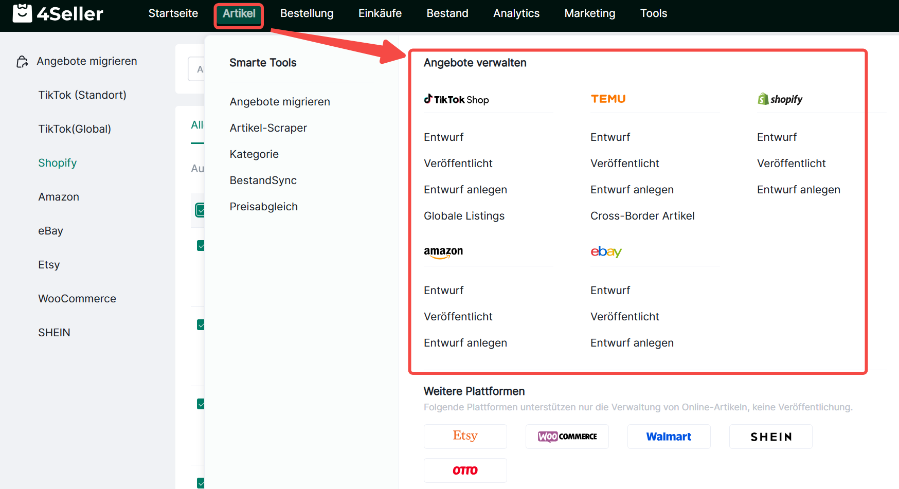Open Globale Listings under TikTok Shop
Image resolution: width=899 pixels, height=489 pixels.
(x=464, y=216)
